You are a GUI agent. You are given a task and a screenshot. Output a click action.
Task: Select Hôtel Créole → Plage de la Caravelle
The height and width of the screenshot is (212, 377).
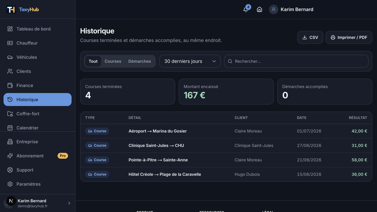tap(165, 174)
